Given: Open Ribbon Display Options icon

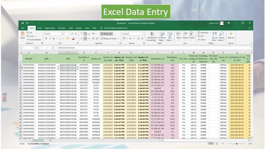Looking at the screenshot, I should (229, 23).
